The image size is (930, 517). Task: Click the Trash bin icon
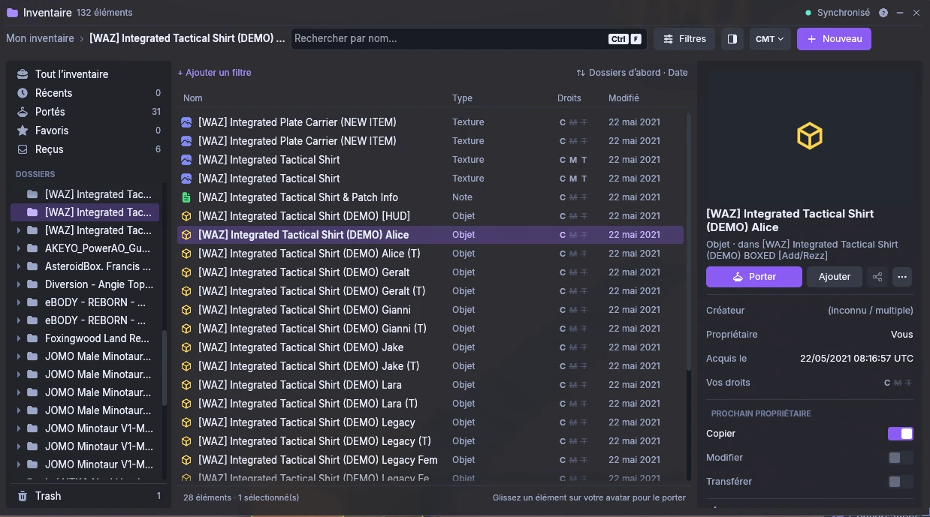(23, 496)
